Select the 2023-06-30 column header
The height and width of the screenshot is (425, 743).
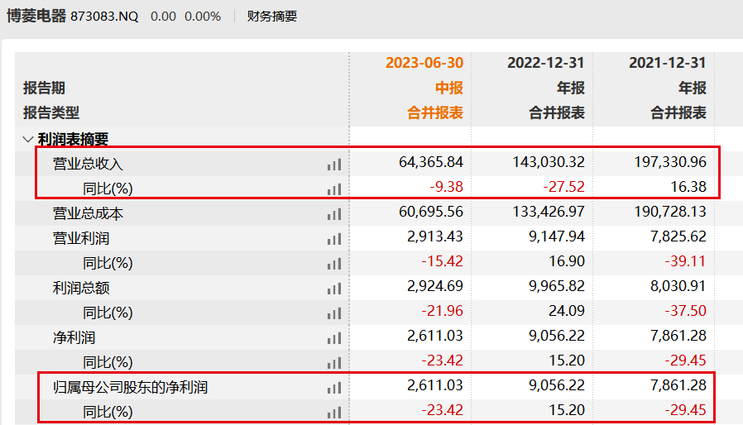(x=424, y=63)
